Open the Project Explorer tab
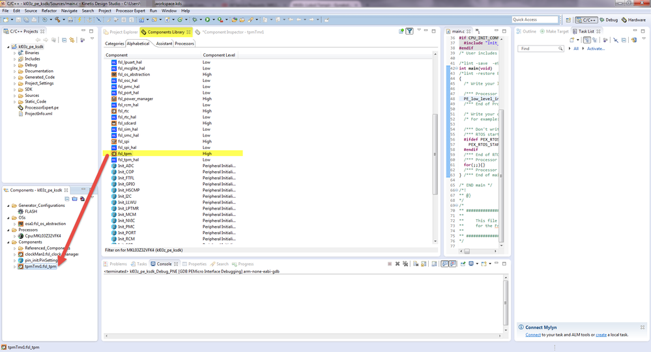Image resolution: width=651 pixels, height=352 pixels. point(121,32)
